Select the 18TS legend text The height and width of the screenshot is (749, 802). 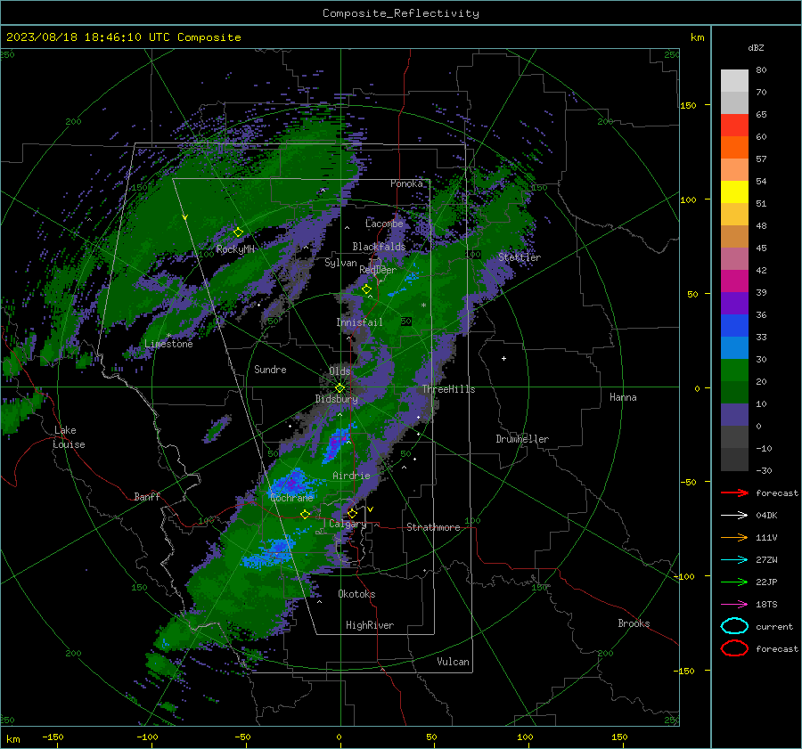pos(766,605)
